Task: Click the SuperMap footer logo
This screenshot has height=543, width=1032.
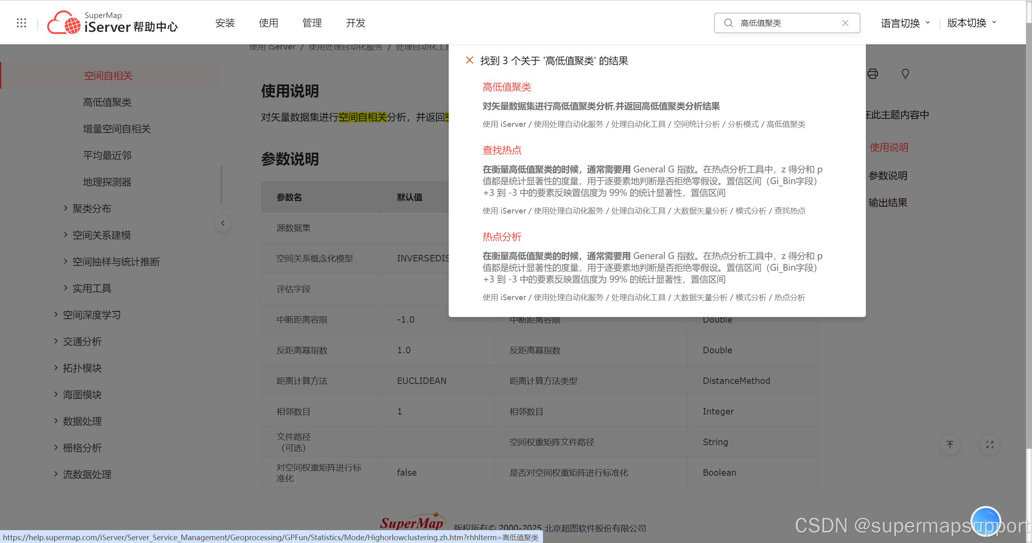Action: (413, 522)
